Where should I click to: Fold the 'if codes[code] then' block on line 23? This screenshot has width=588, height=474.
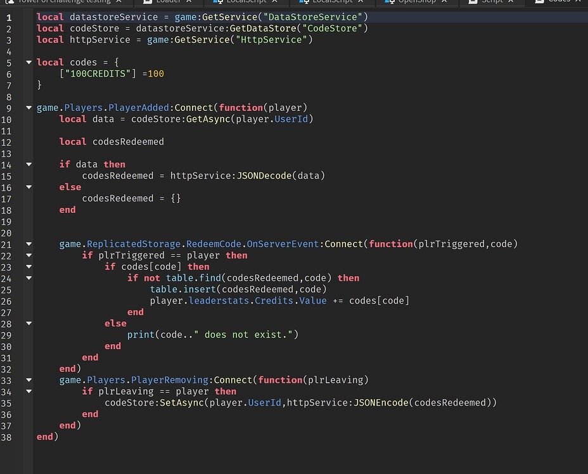point(29,267)
